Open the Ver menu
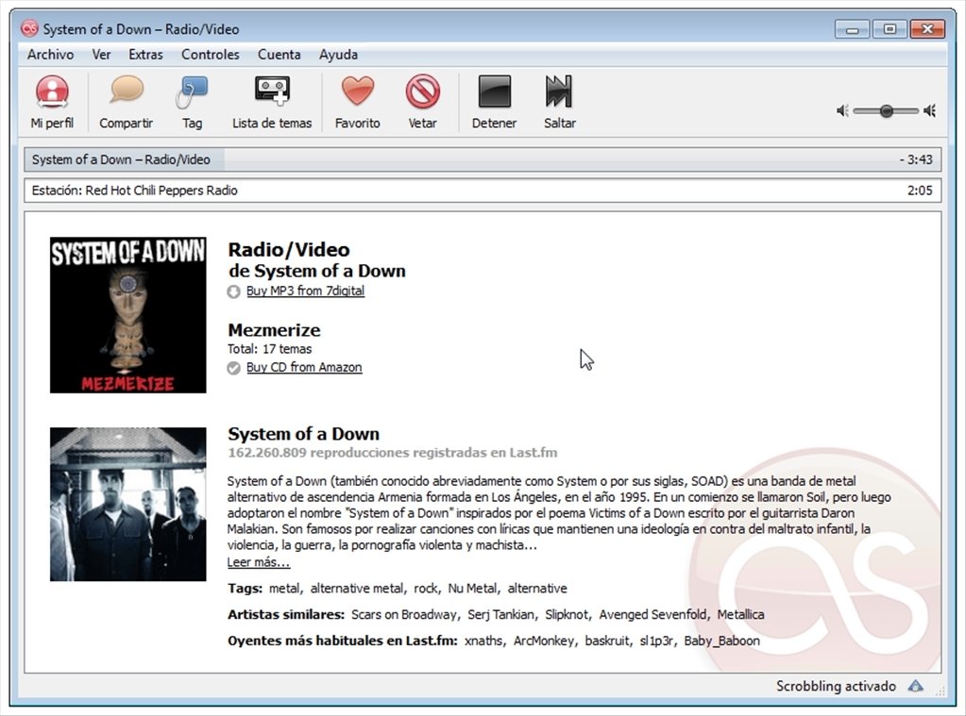 [102, 55]
